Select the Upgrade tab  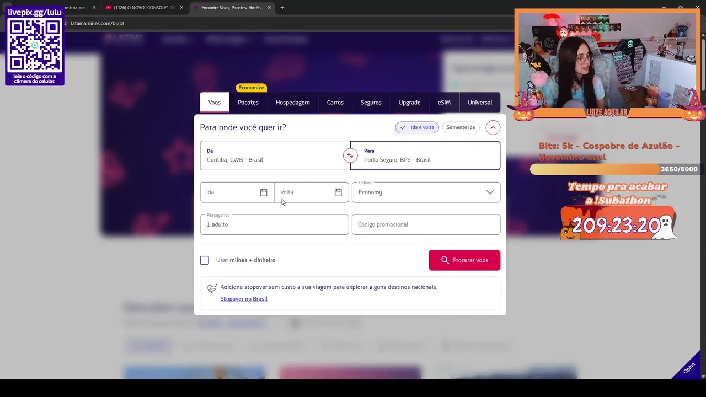click(x=409, y=103)
